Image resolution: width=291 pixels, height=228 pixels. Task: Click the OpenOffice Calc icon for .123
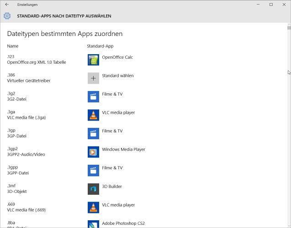click(x=93, y=60)
